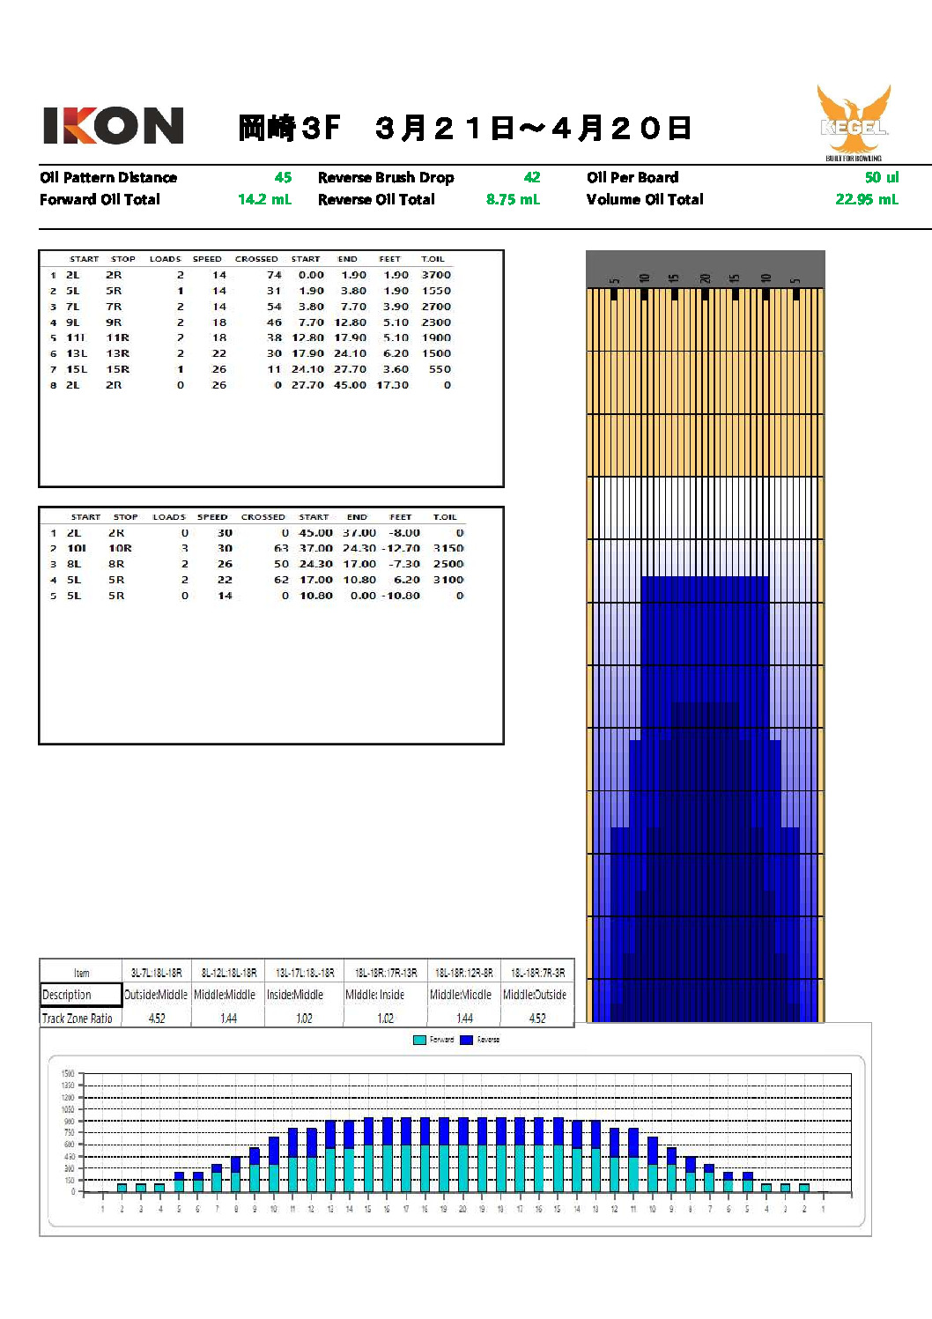Click the 18L-18R:7R-3R column header
This screenshot has height=1319, width=932.
(537, 973)
